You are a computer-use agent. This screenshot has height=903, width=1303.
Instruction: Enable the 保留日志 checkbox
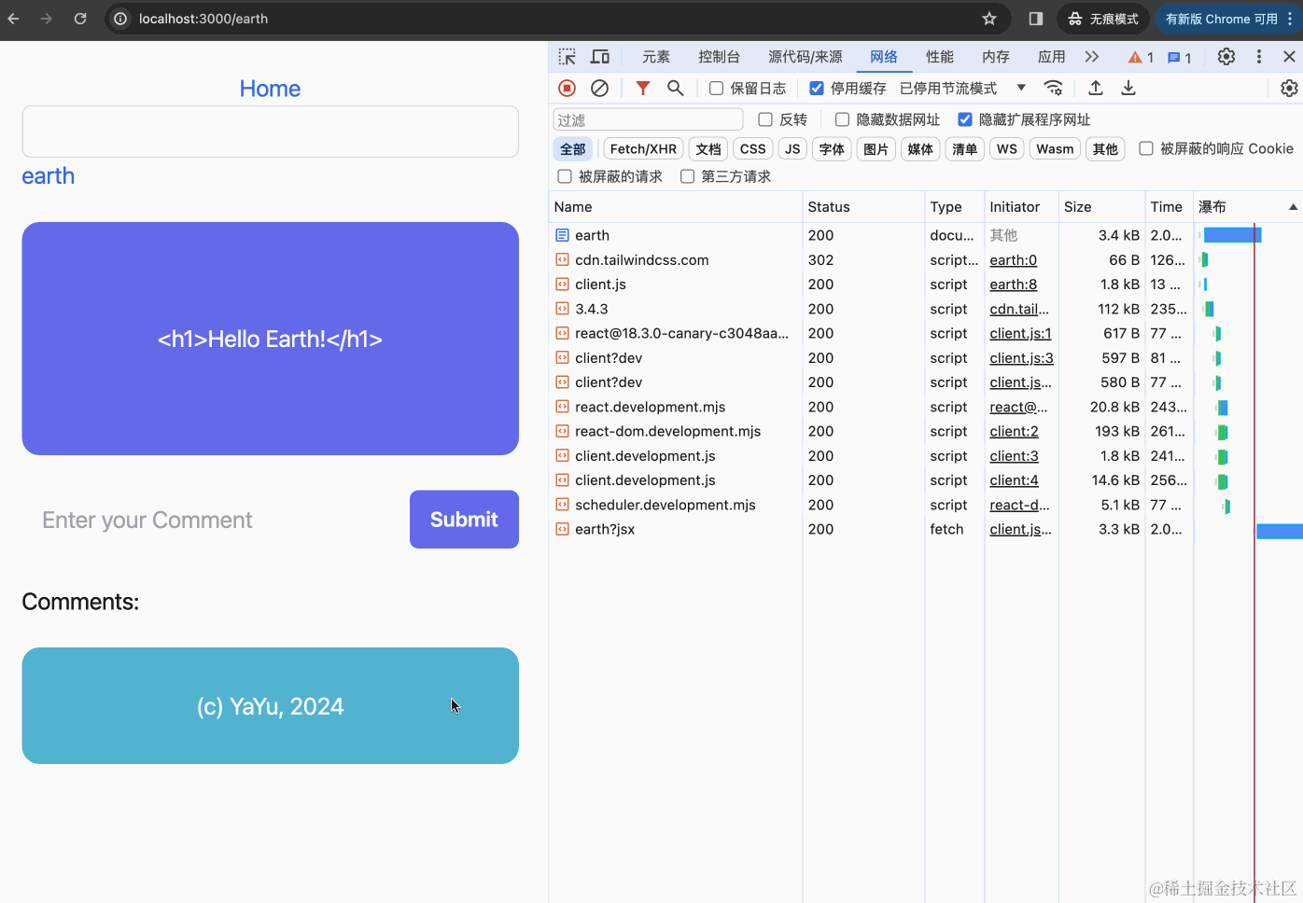click(x=715, y=88)
